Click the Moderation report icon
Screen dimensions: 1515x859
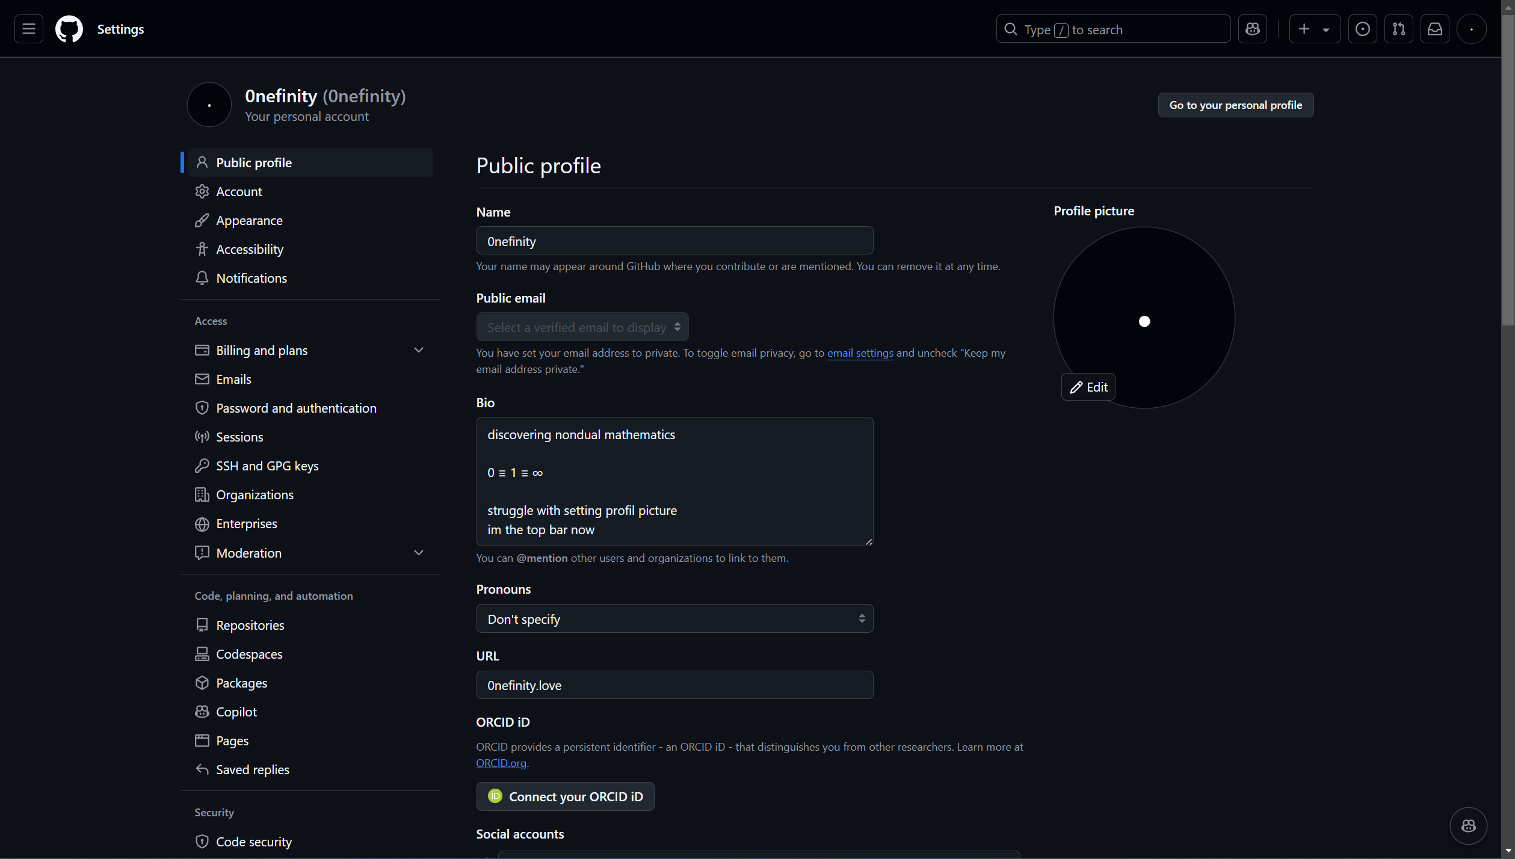tap(202, 553)
